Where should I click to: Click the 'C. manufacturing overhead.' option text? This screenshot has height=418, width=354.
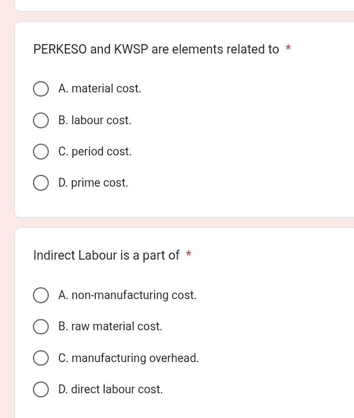pos(129,358)
